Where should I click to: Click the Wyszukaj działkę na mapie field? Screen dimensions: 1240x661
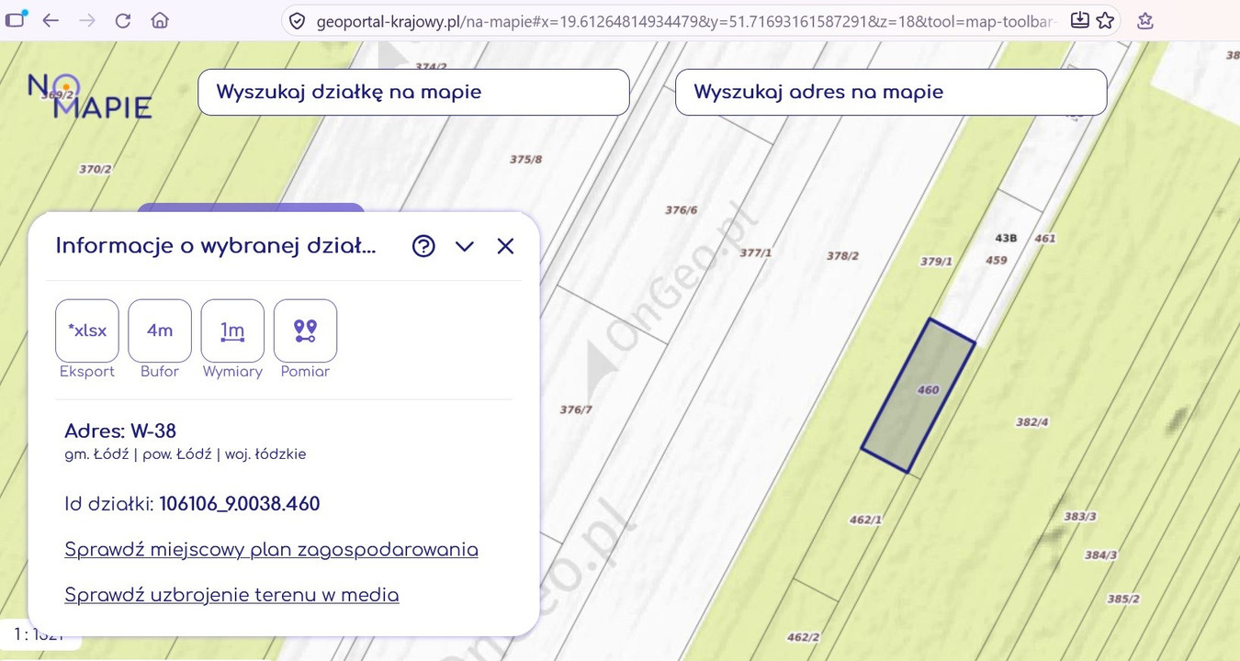point(413,92)
